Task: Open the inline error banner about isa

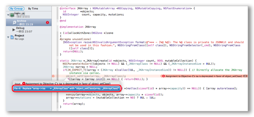Action: pyautogui.click(x=204, y=76)
